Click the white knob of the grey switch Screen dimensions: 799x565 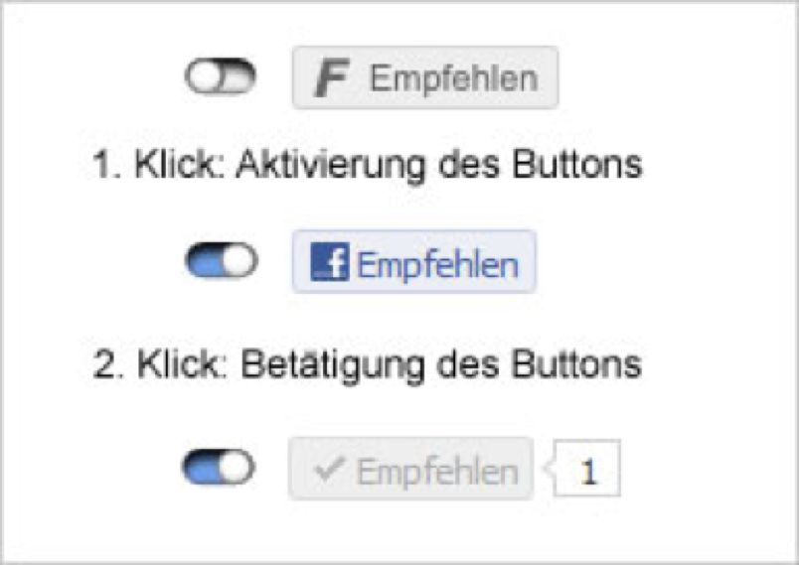[206, 77]
